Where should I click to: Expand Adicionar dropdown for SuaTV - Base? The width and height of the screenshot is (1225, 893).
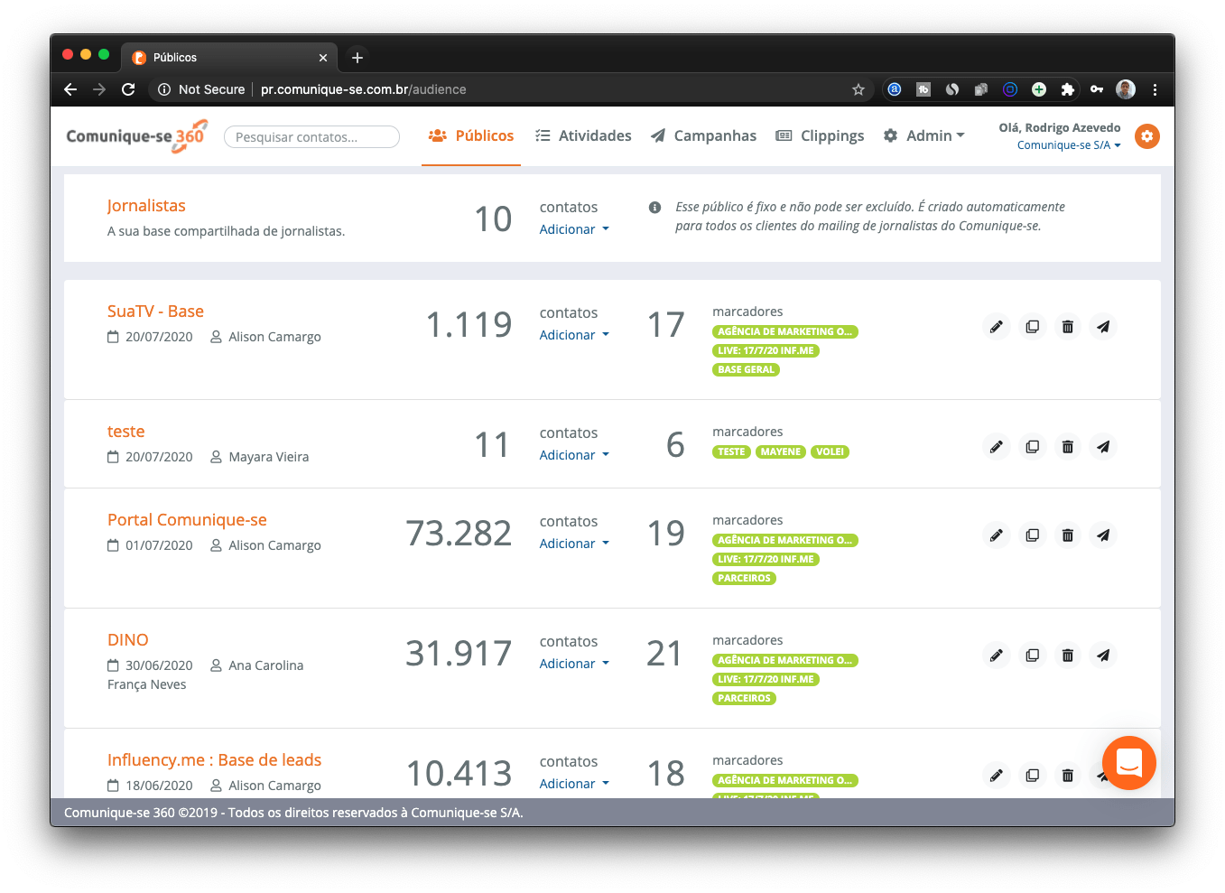click(574, 335)
